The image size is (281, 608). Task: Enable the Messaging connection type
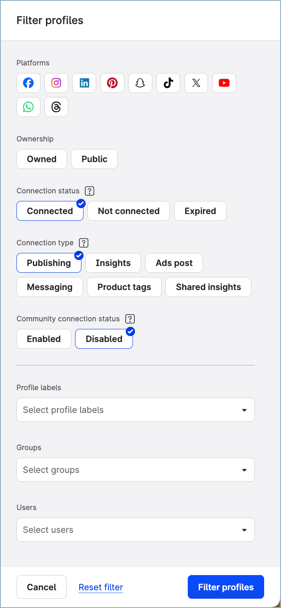[49, 287]
